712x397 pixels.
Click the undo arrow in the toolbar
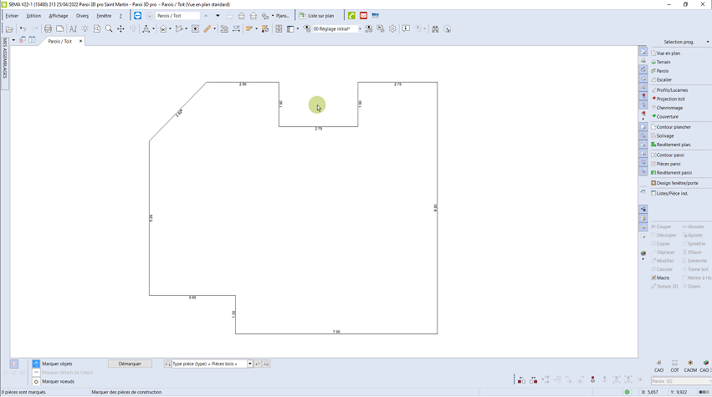[x=23, y=28]
